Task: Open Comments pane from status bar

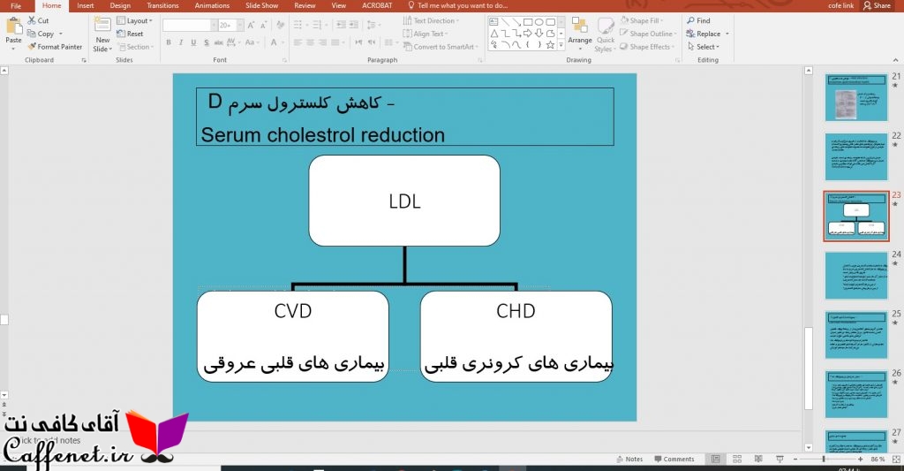Action: coord(674,460)
